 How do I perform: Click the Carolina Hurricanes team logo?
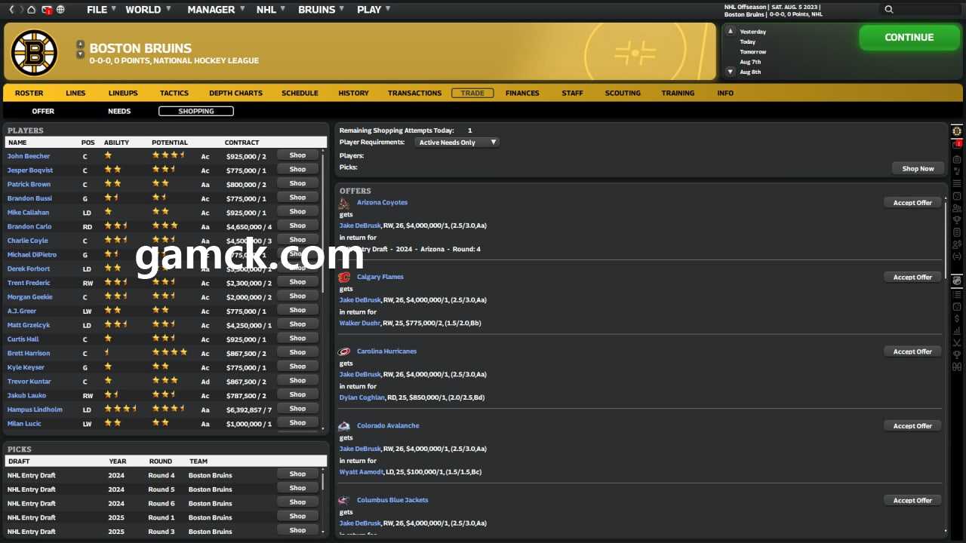(344, 351)
